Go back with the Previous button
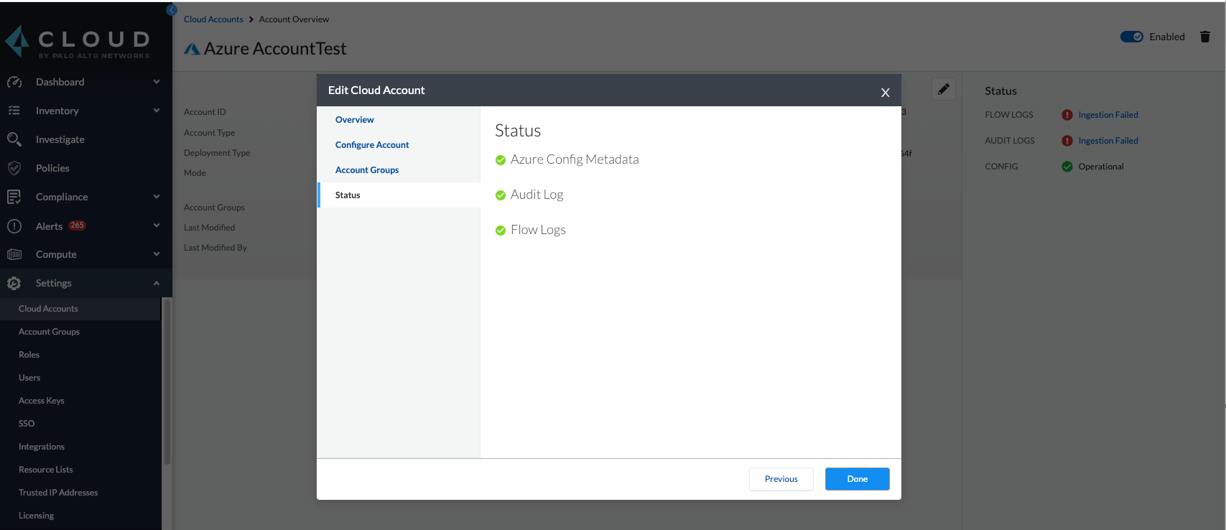 781,479
